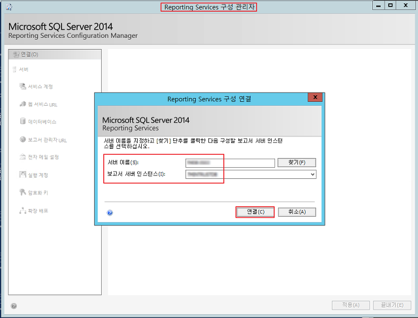Click the 서버 icon in sidebar
The image size is (418, 318).
[x=14, y=69]
